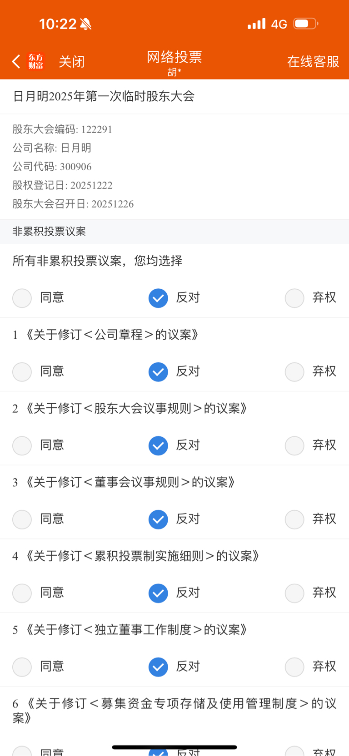Tap the battery indicator in status bar

[x=305, y=24]
